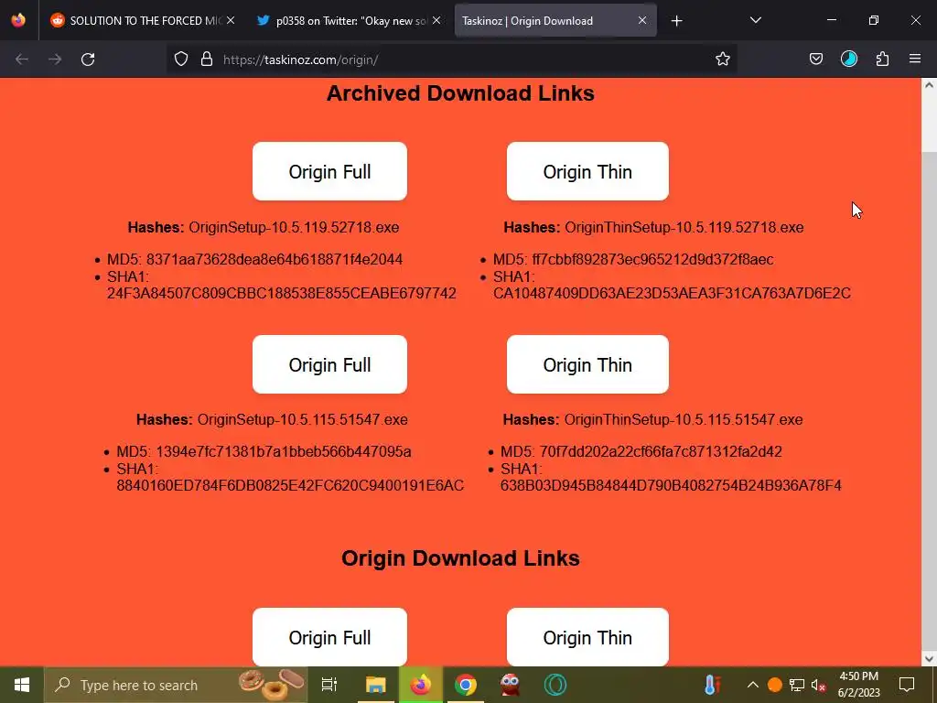The height and width of the screenshot is (703, 937).
Task: Open tracking protection shield icon
Action: 181,59
